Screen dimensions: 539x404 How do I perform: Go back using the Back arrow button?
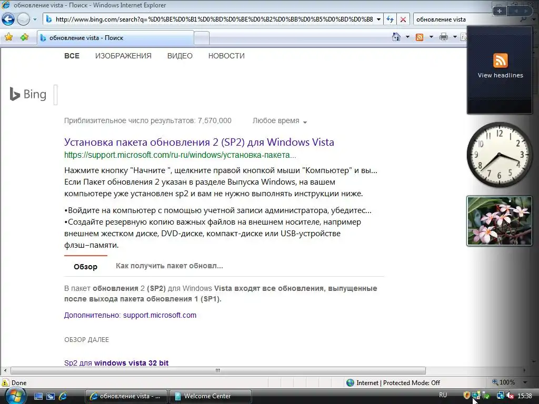click(8, 19)
